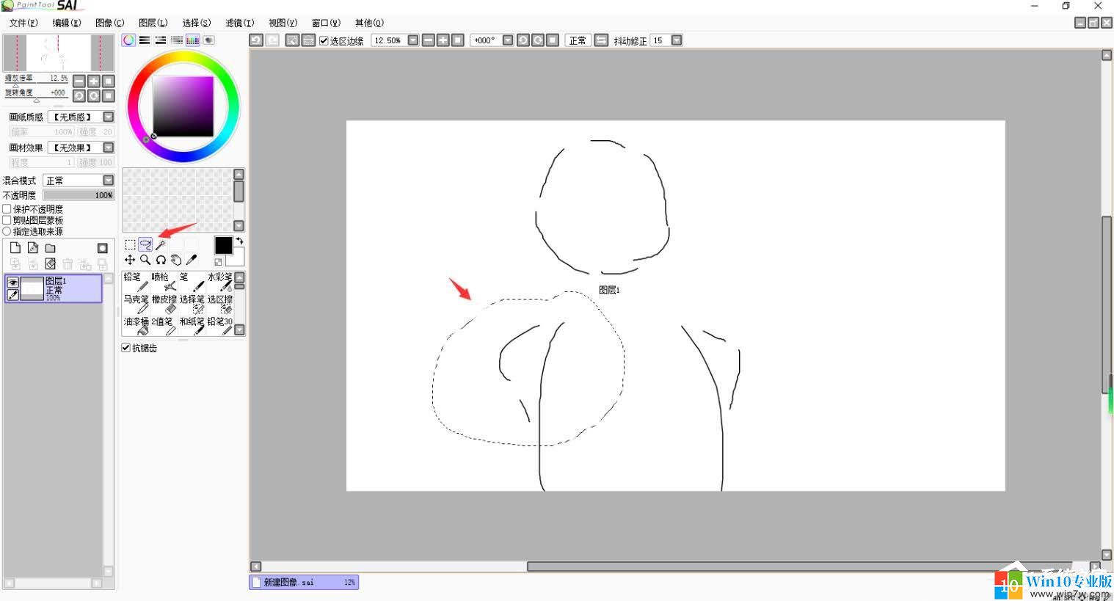Select the 橡皮擦 eraser brush
This screenshot has width=1114, height=601.
tap(164, 304)
